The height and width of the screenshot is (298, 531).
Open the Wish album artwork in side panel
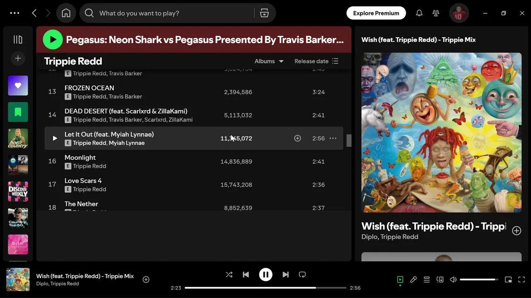(x=441, y=132)
